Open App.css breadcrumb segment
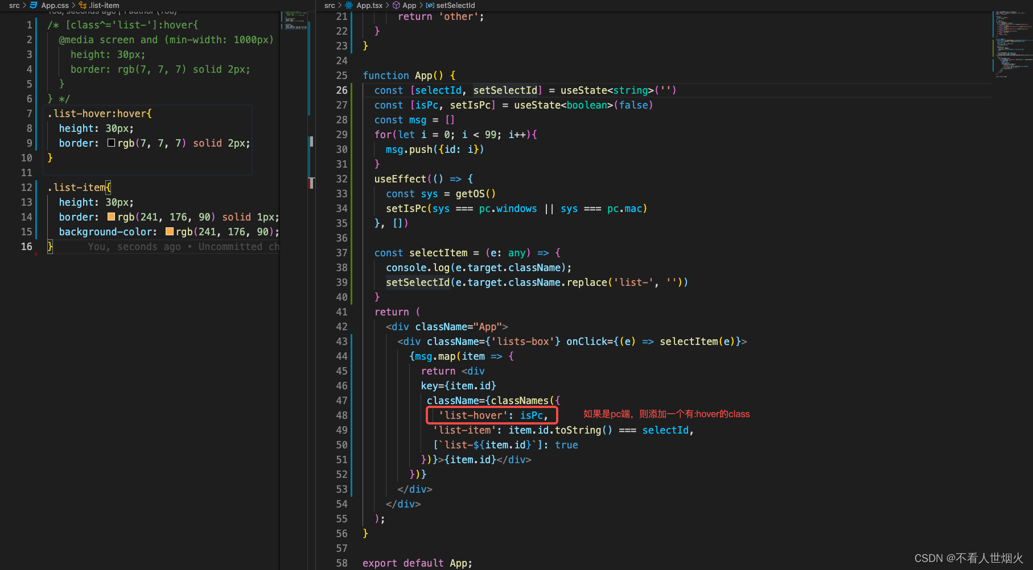The height and width of the screenshot is (570, 1033). point(55,5)
